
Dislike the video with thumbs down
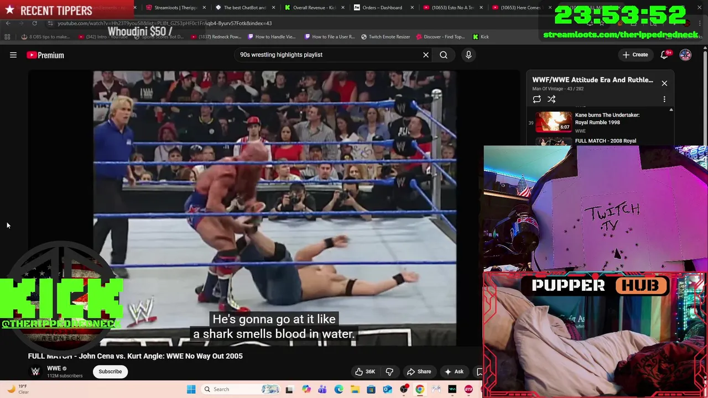point(389,371)
